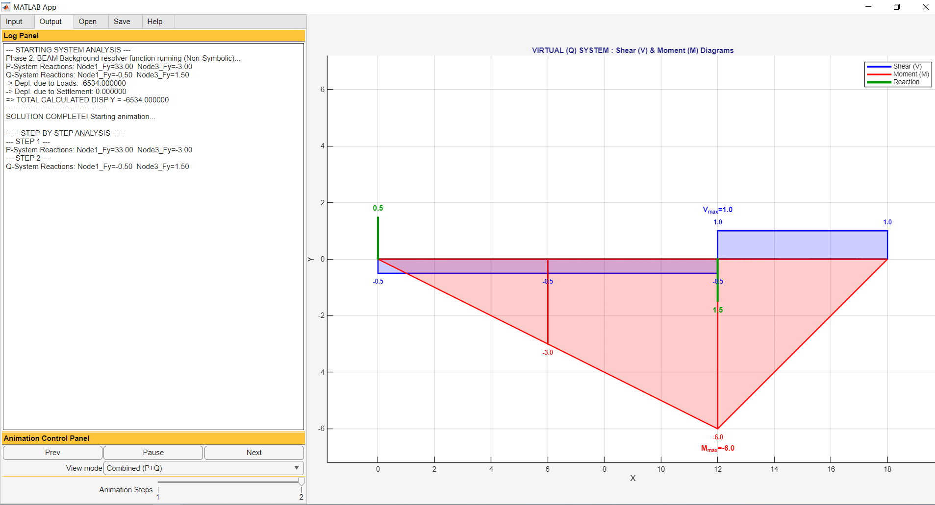935x505 pixels.
Task: Click the green 0.5 reaction label
Action: (378, 208)
